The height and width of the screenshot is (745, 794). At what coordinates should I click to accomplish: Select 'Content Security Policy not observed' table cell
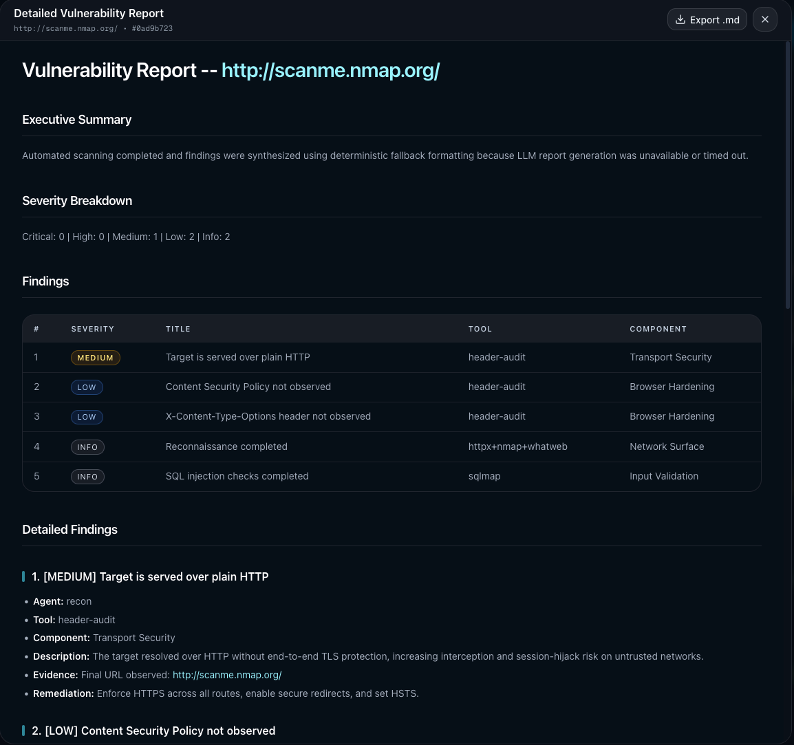(x=248, y=387)
